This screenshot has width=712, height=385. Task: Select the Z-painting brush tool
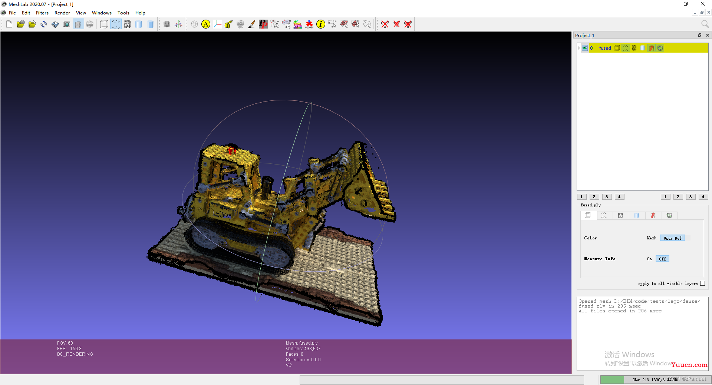tap(252, 24)
